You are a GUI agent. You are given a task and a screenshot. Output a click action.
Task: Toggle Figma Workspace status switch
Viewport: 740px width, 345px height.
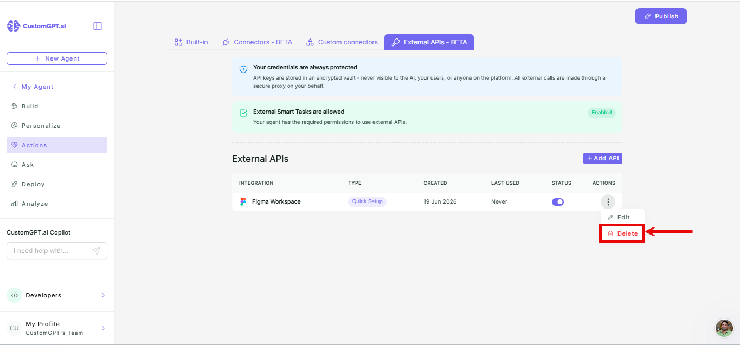[x=558, y=201]
